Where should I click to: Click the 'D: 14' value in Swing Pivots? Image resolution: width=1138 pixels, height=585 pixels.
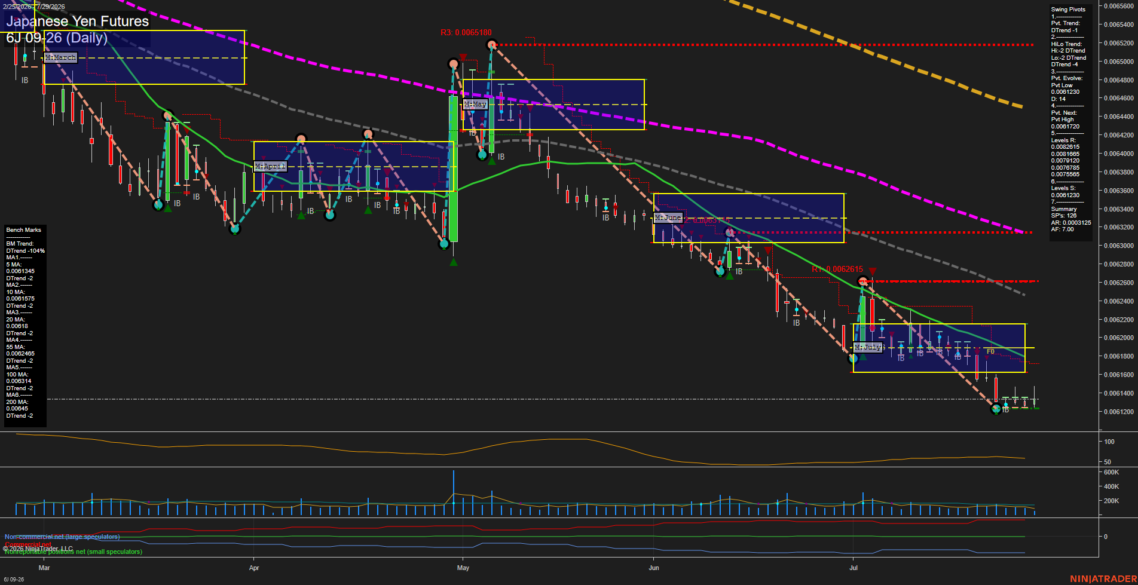pos(1059,99)
